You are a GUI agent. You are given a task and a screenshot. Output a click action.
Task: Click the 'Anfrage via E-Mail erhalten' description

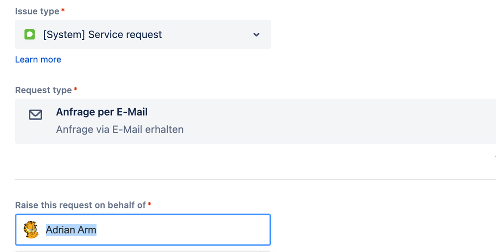(120, 129)
